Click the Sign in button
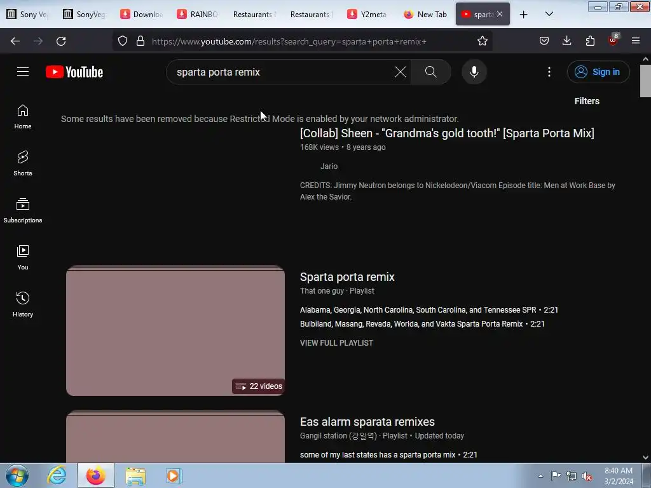 point(598,72)
